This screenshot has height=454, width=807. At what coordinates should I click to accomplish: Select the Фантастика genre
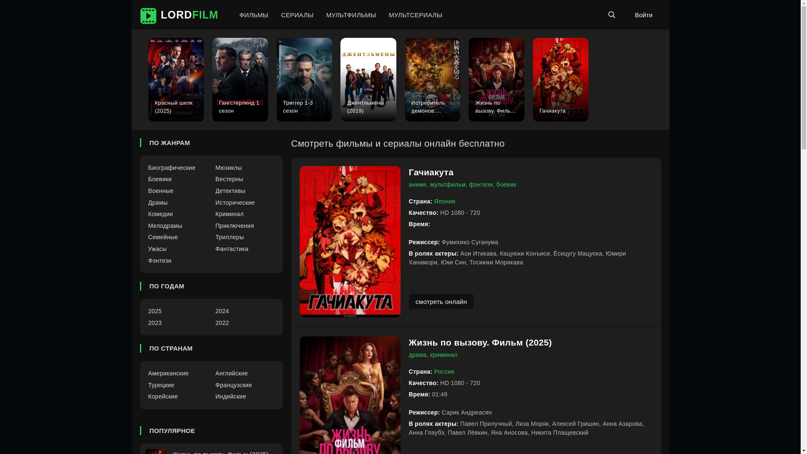click(232, 249)
